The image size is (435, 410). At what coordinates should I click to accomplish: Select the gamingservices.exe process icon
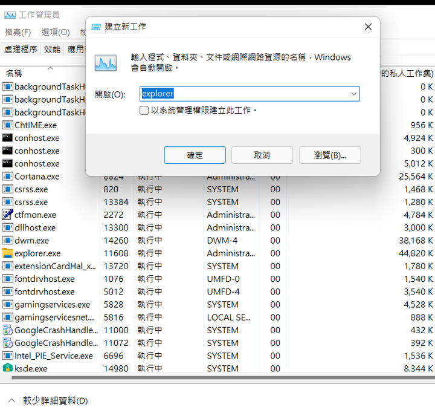[7, 305]
